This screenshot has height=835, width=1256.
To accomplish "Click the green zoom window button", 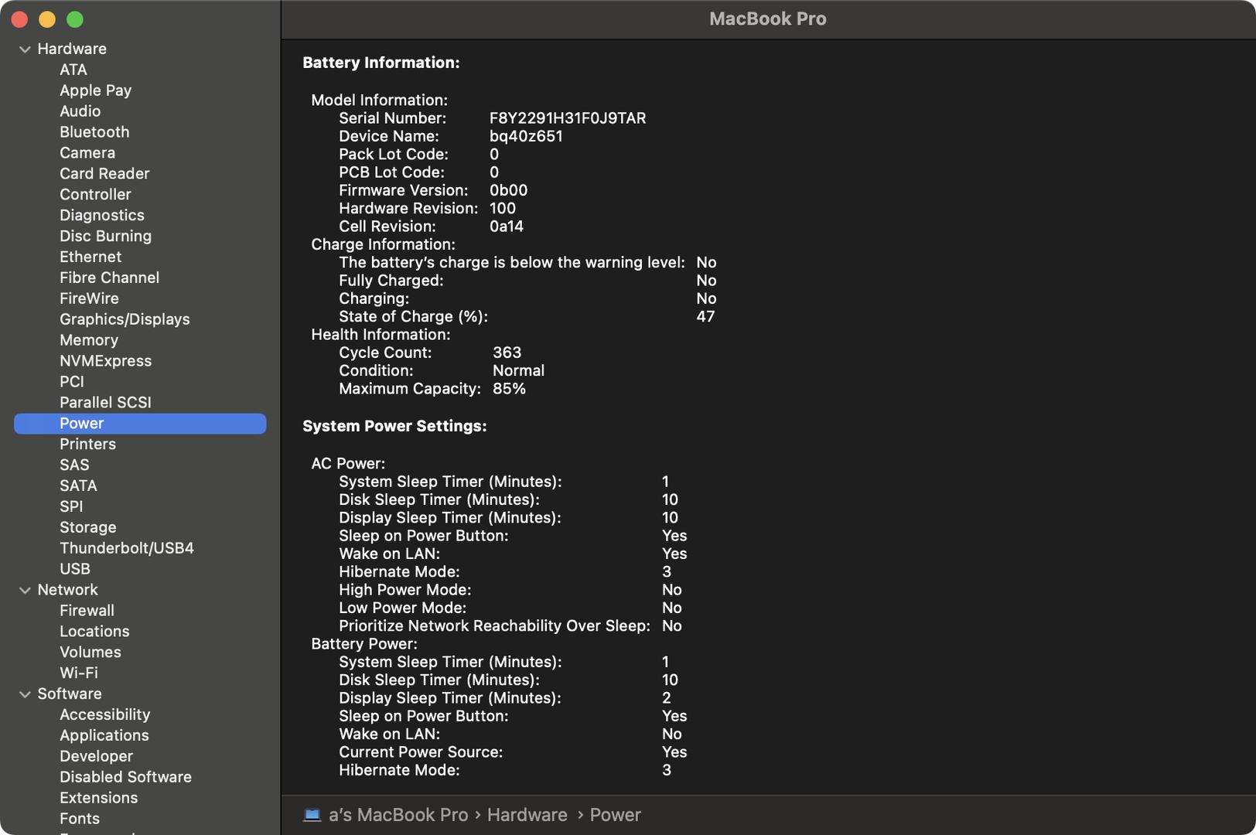I will coord(75,19).
